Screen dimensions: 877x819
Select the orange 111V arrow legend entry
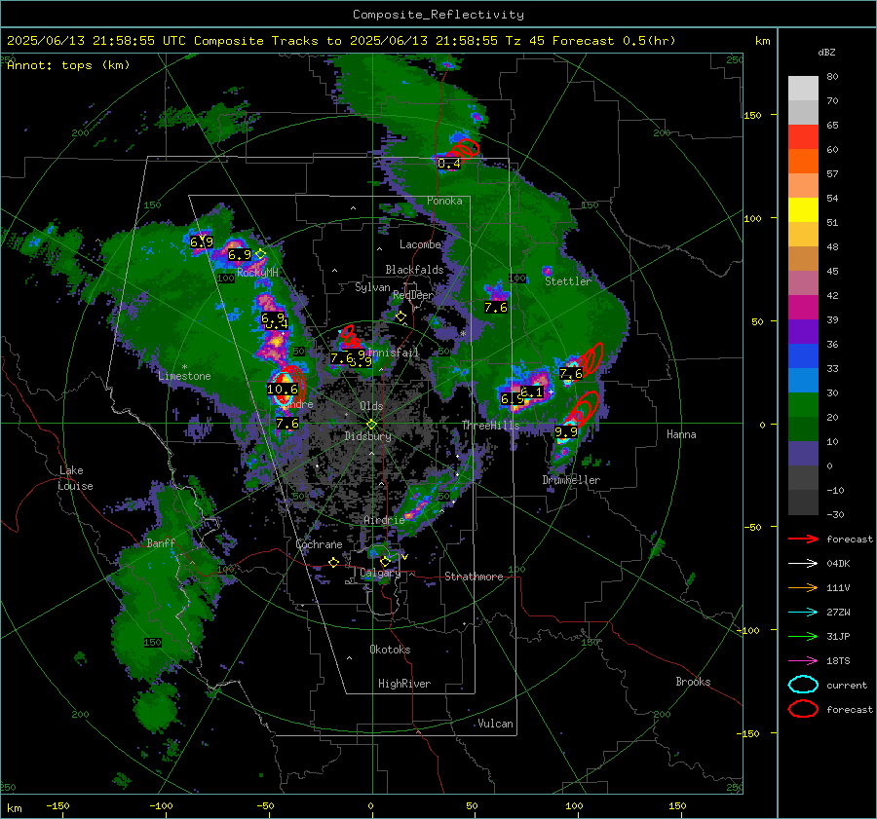tap(803, 587)
